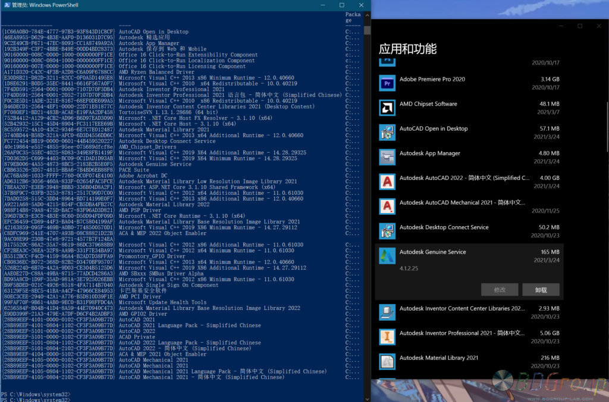The width and height of the screenshot is (609, 402).
Task: Click the last PowerShell prompt line
Action: pyautogui.click(x=36, y=400)
